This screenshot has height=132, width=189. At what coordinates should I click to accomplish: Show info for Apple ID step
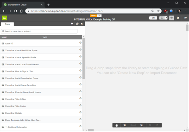point(80,43)
